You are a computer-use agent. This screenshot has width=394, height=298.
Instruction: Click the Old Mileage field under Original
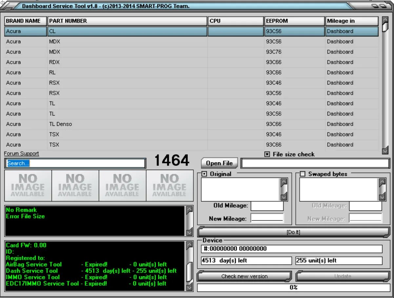tap(267, 206)
